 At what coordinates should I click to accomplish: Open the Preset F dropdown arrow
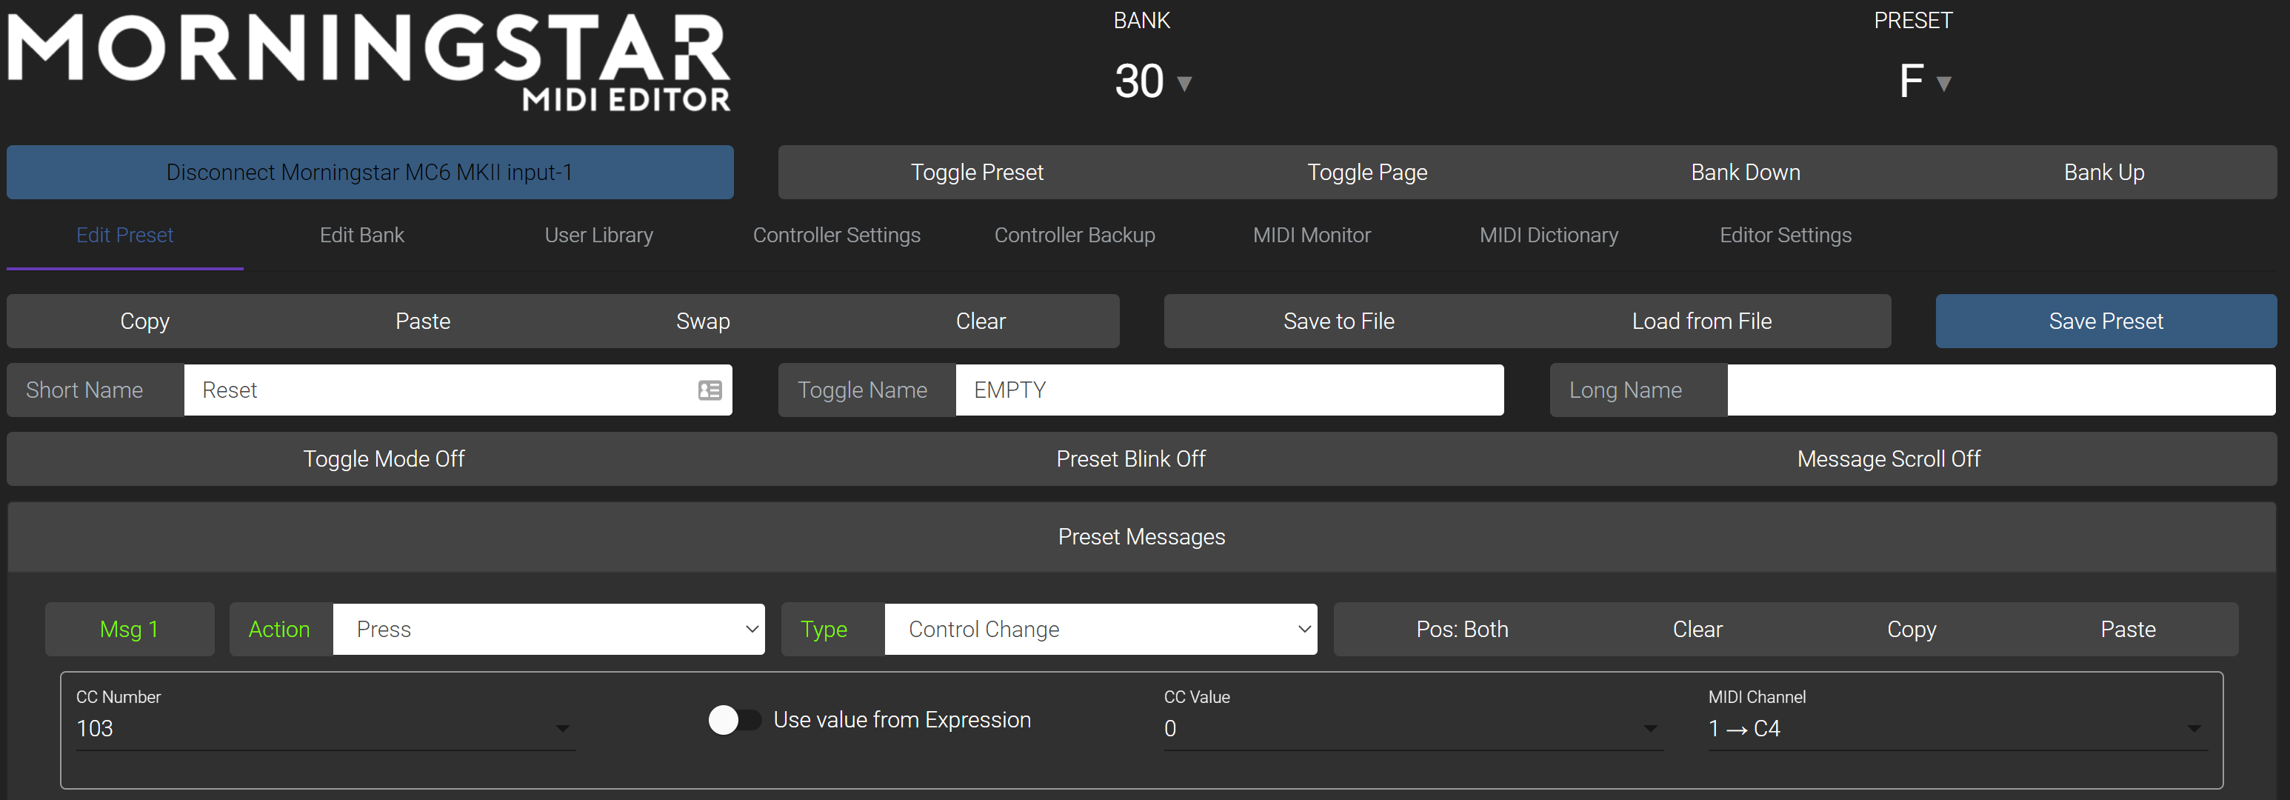pos(1943,84)
